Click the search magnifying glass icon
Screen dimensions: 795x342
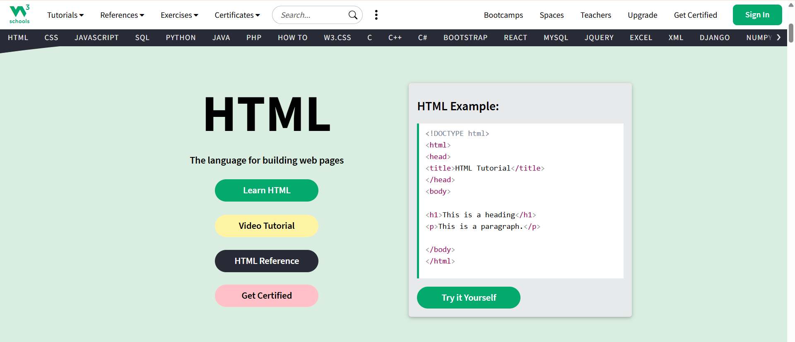pyautogui.click(x=353, y=15)
